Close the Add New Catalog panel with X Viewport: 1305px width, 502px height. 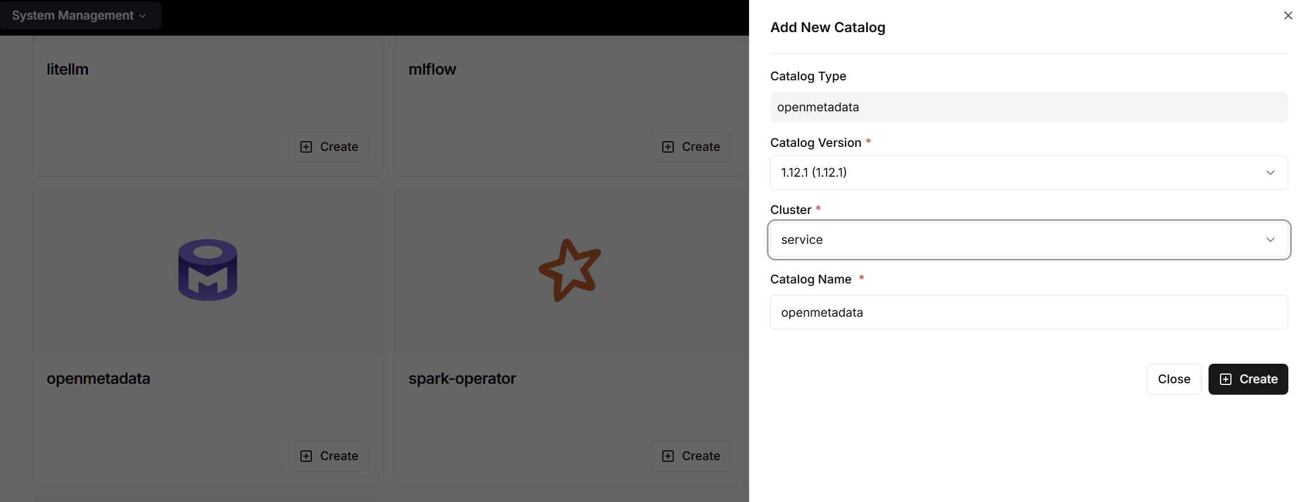1288,15
